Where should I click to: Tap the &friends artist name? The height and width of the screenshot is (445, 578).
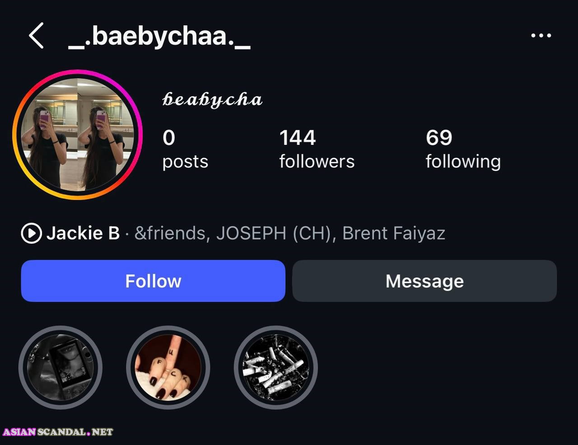coord(170,233)
